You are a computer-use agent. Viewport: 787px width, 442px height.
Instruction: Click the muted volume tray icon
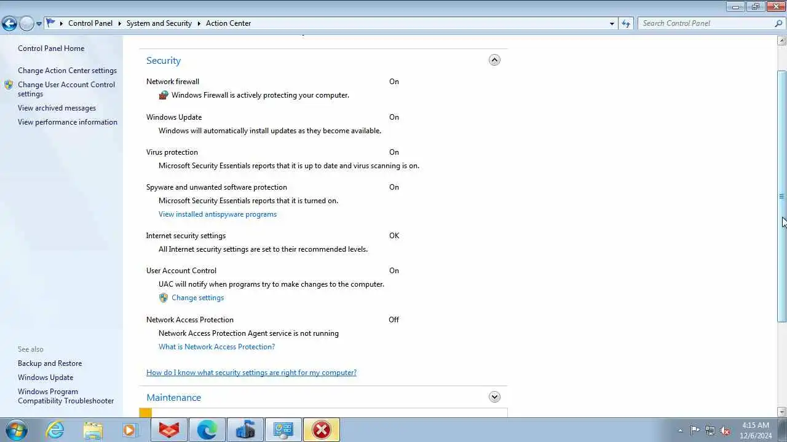click(x=726, y=430)
